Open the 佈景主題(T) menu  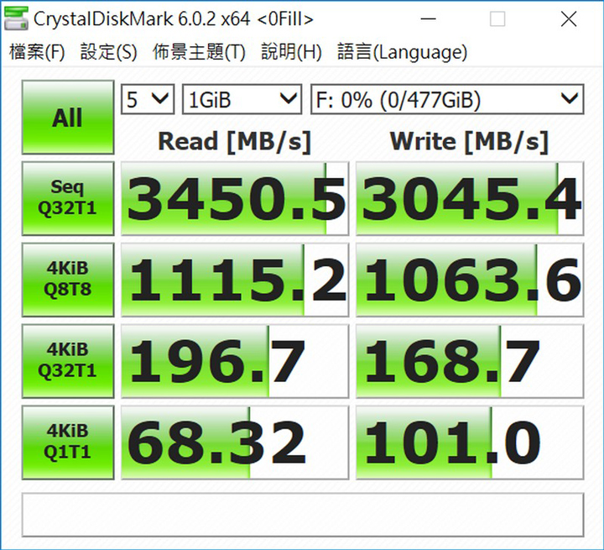click(199, 52)
